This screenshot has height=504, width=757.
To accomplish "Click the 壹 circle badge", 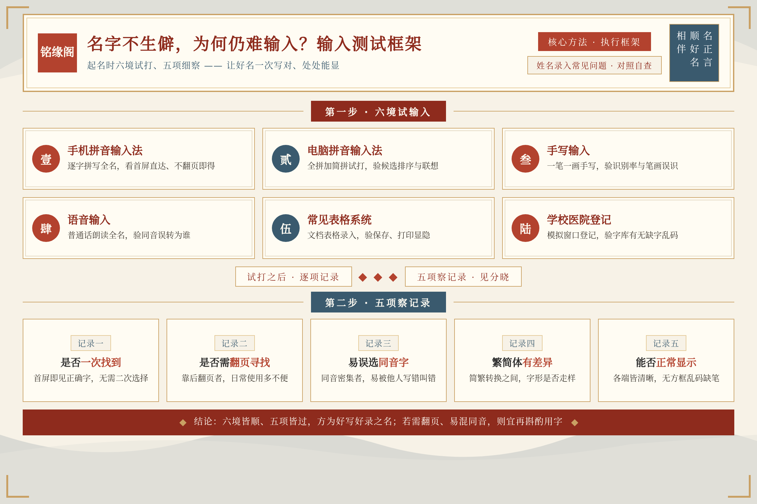I will tap(46, 159).
